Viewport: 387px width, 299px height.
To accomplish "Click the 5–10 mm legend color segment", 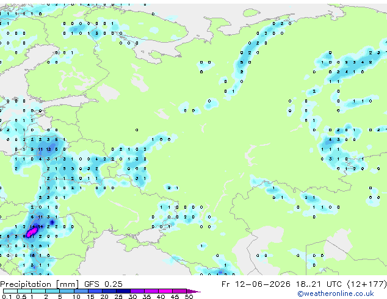I will pos(67,291).
